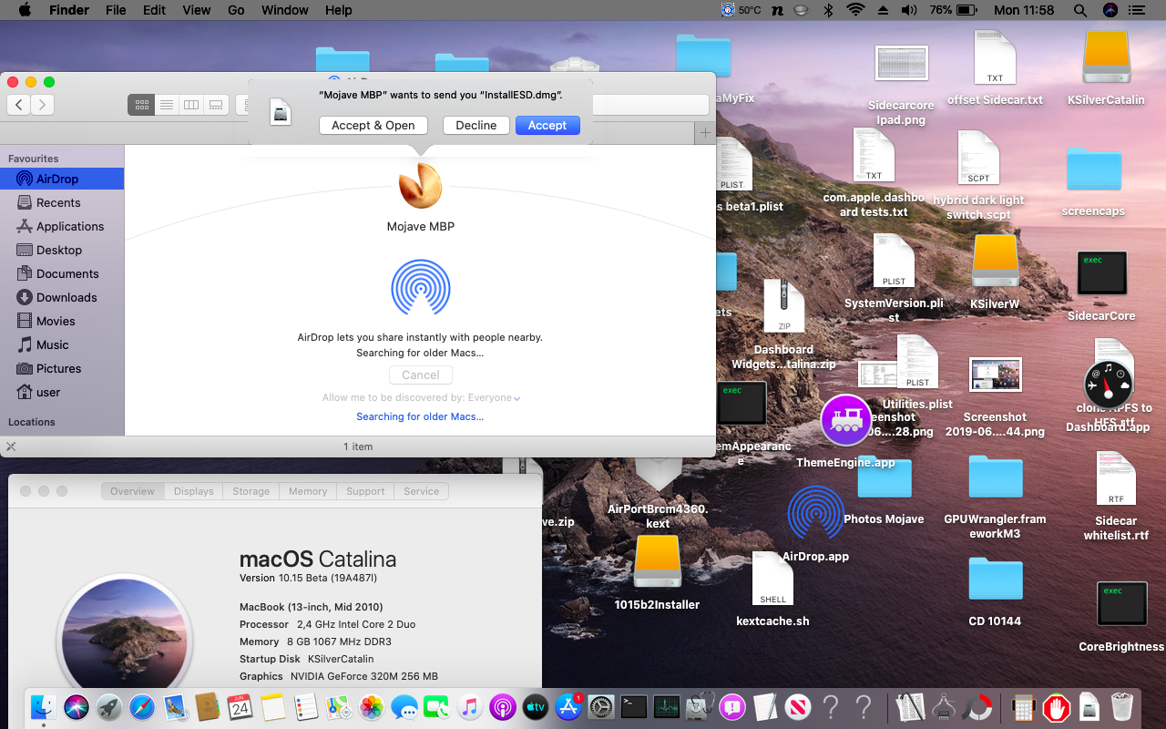Go back in Finder window
The width and height of the screenshot is (1166, 729).
click(x=19, y=105)
